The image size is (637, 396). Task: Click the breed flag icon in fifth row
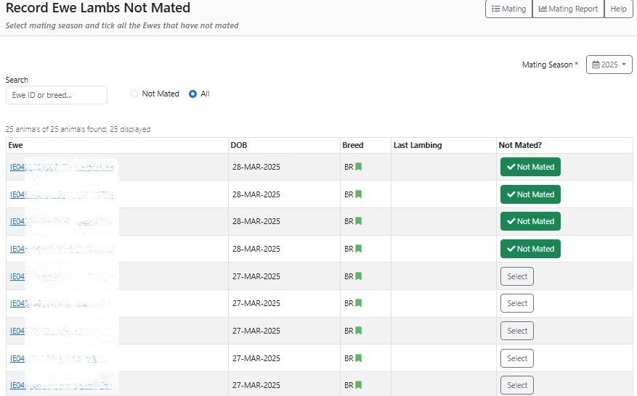[x=358, y=276]
